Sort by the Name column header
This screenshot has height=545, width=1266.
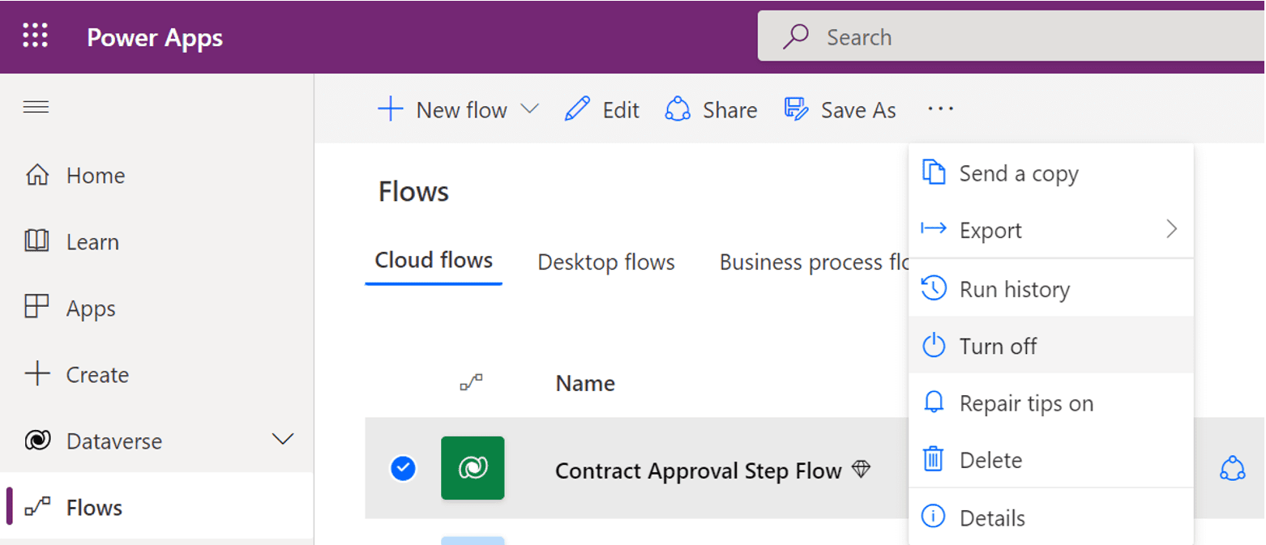[x=585, y=383]
